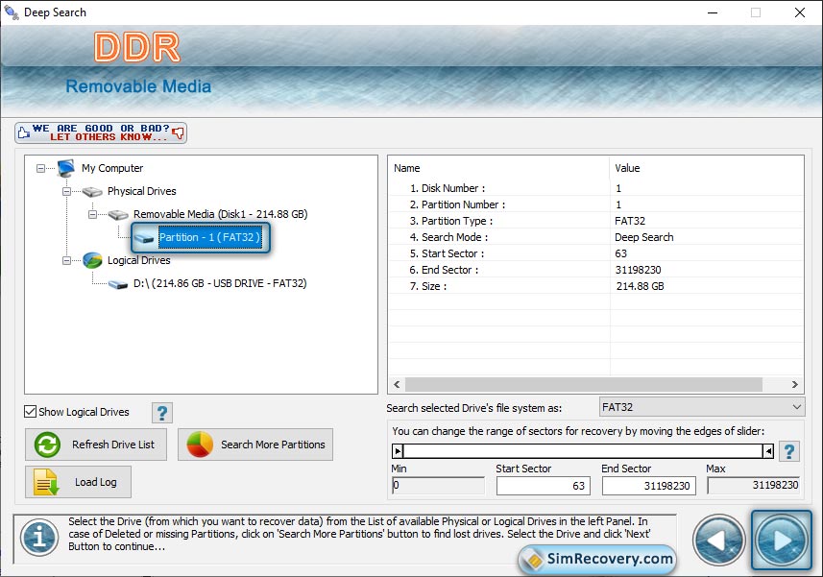Click the info icon in bottom panel
The width and height of the screenshot is (823, 577).
[39, 537]
